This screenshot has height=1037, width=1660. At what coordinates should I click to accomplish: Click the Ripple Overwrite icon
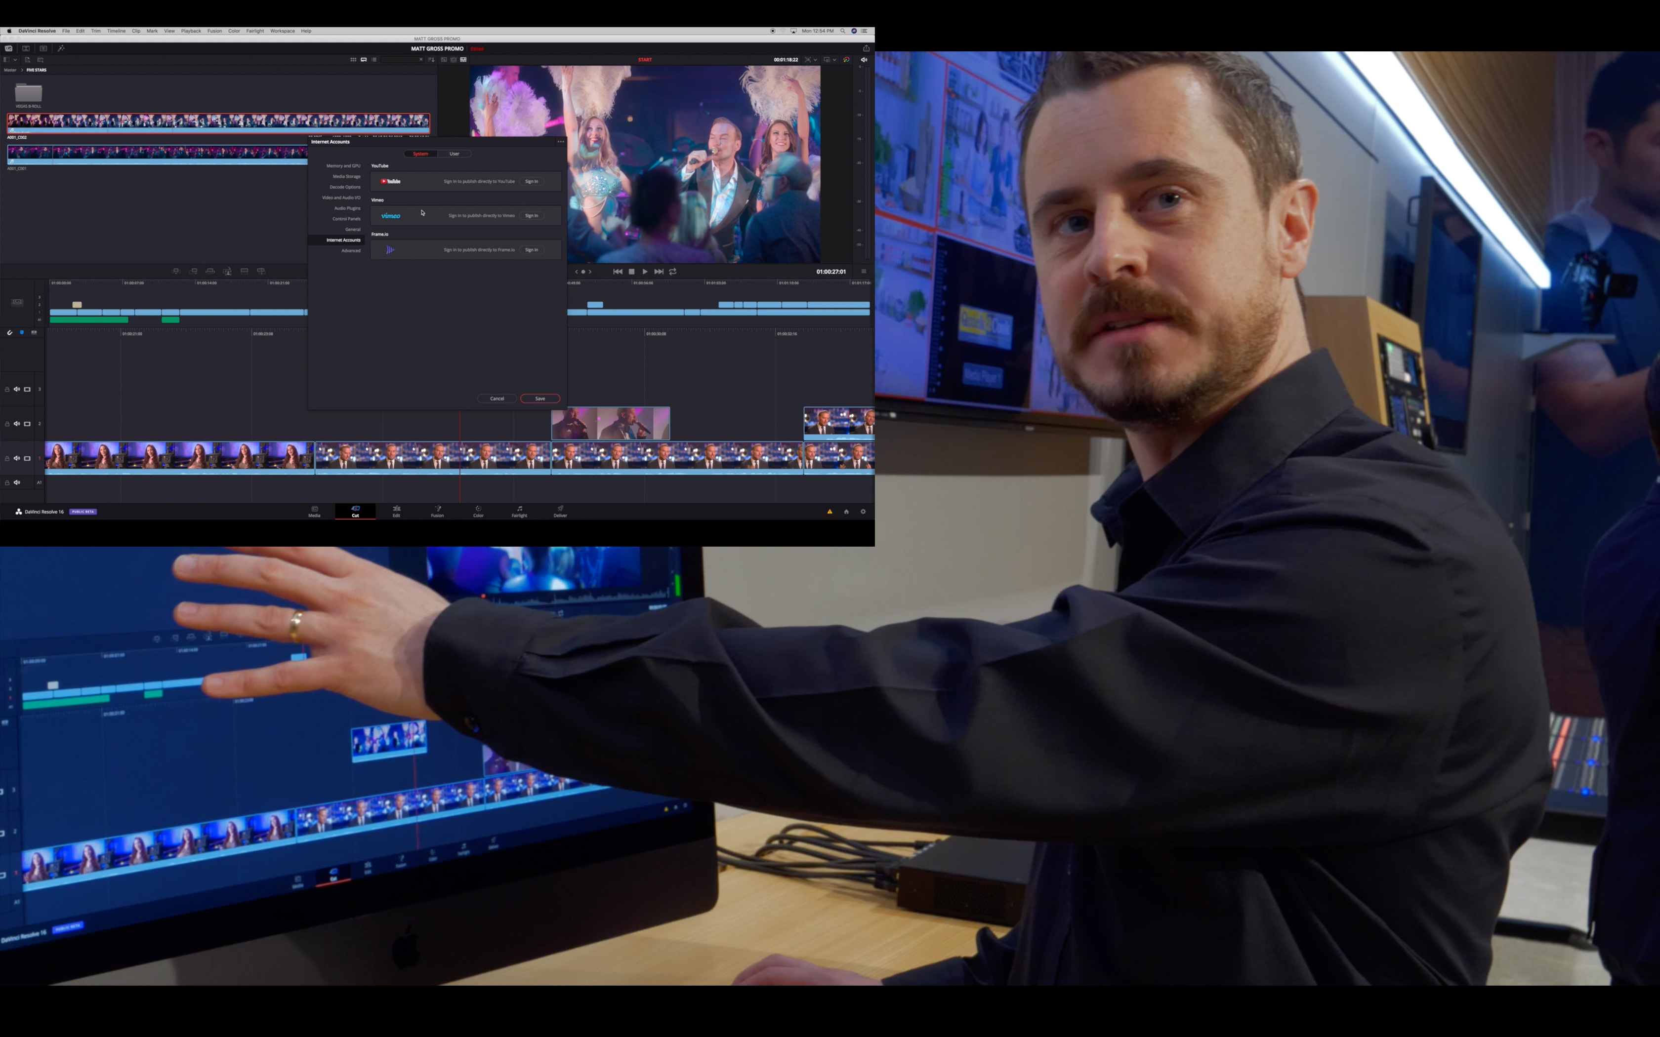[210, 272]
